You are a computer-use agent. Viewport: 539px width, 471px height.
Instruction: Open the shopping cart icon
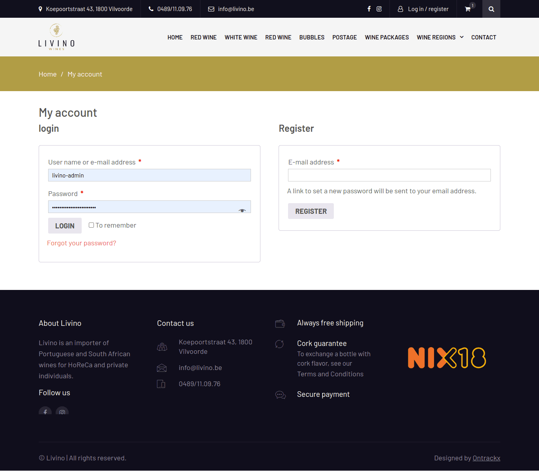(468, 9)
